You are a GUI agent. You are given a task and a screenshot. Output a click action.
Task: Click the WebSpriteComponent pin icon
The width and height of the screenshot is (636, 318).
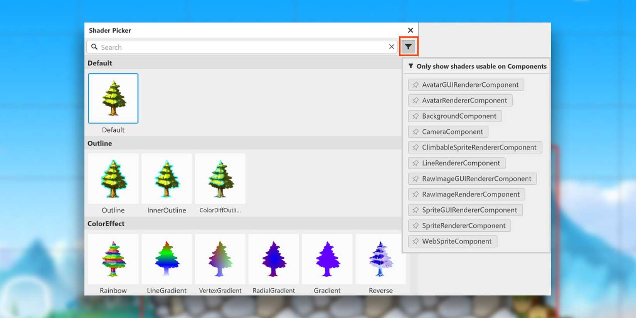click(416, 241)
